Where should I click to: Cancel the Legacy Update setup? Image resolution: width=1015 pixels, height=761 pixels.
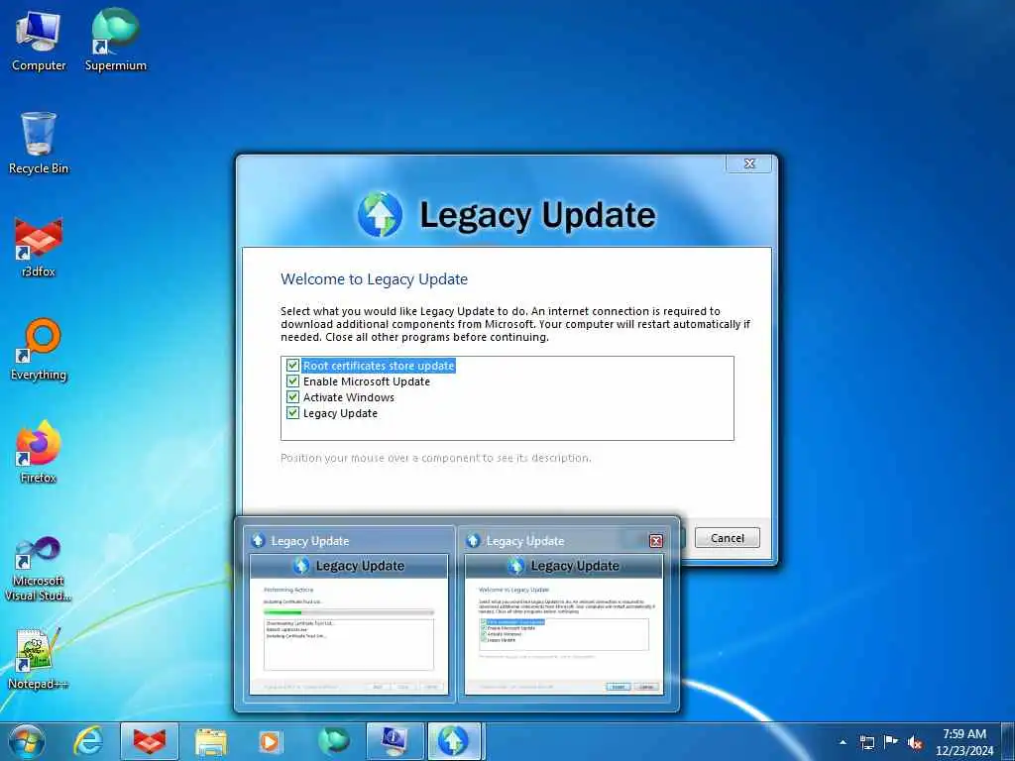[x=727, y=538]
